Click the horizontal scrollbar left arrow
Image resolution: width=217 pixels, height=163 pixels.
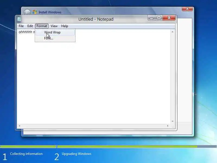pos(20,126)
